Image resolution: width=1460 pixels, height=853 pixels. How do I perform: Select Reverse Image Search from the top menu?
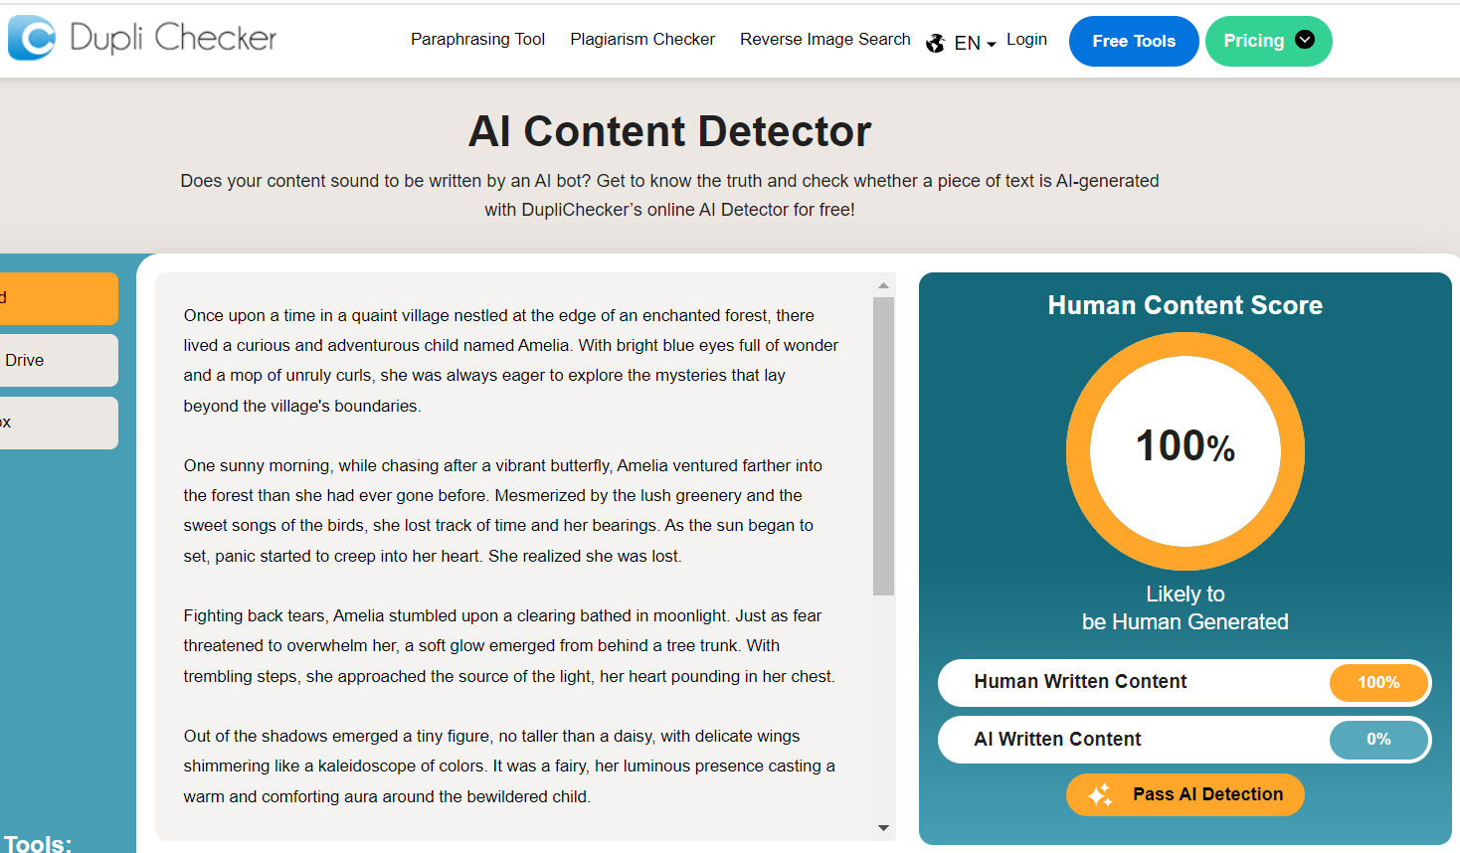[x=824, y=39]
